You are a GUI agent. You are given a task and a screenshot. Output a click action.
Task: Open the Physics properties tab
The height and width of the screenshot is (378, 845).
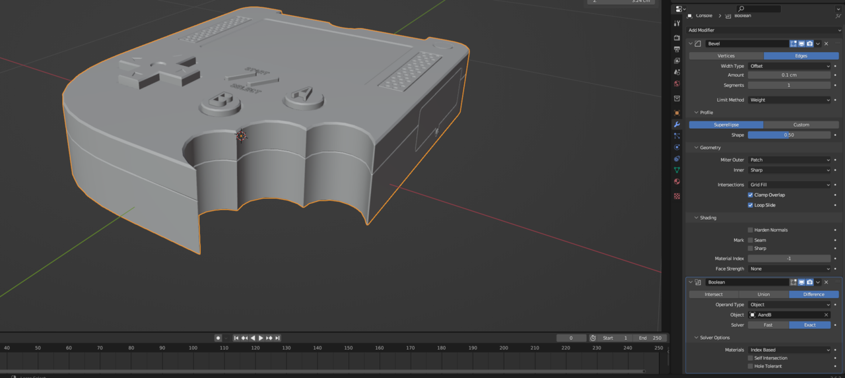(677, 147)
